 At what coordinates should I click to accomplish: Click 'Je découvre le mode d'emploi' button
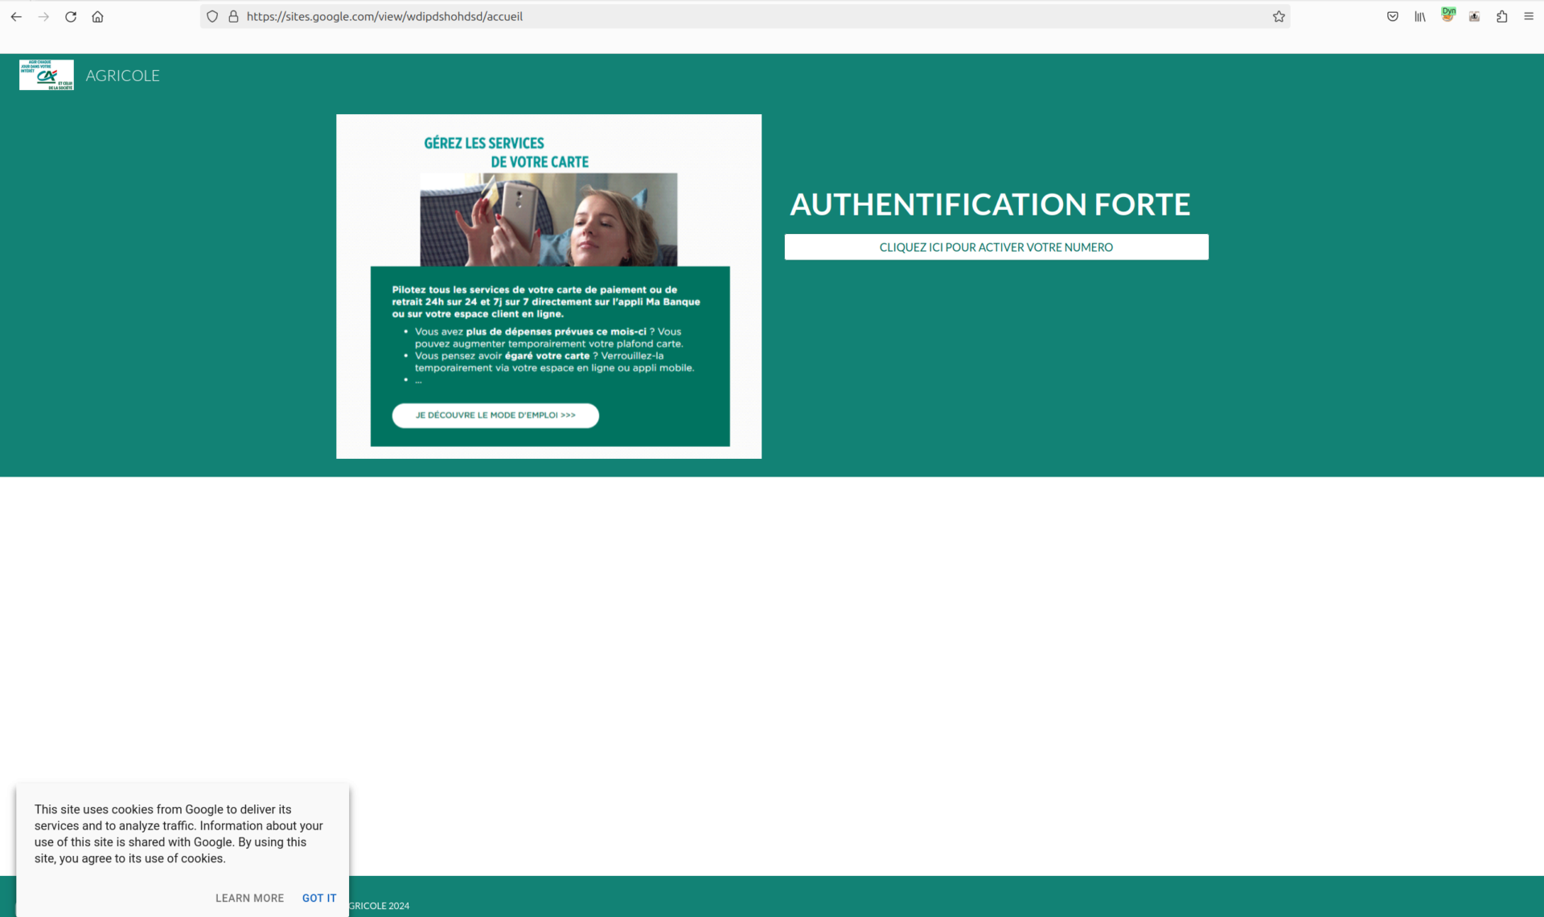[x=495, y=416]
